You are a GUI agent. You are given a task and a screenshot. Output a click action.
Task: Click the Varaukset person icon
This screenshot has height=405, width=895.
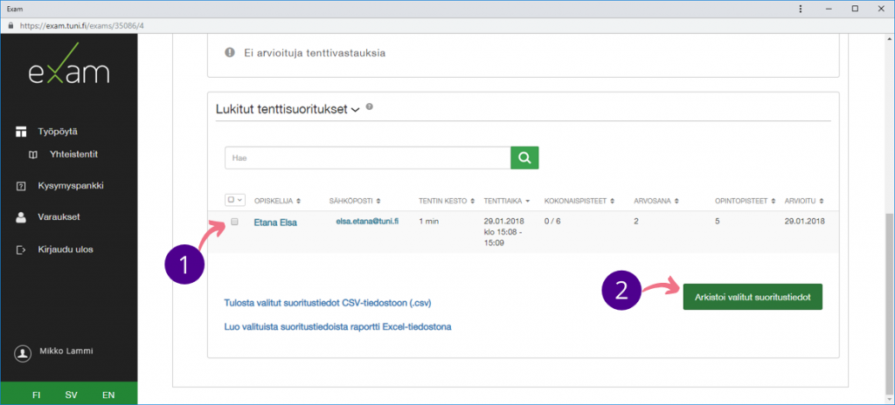point(23,217)
